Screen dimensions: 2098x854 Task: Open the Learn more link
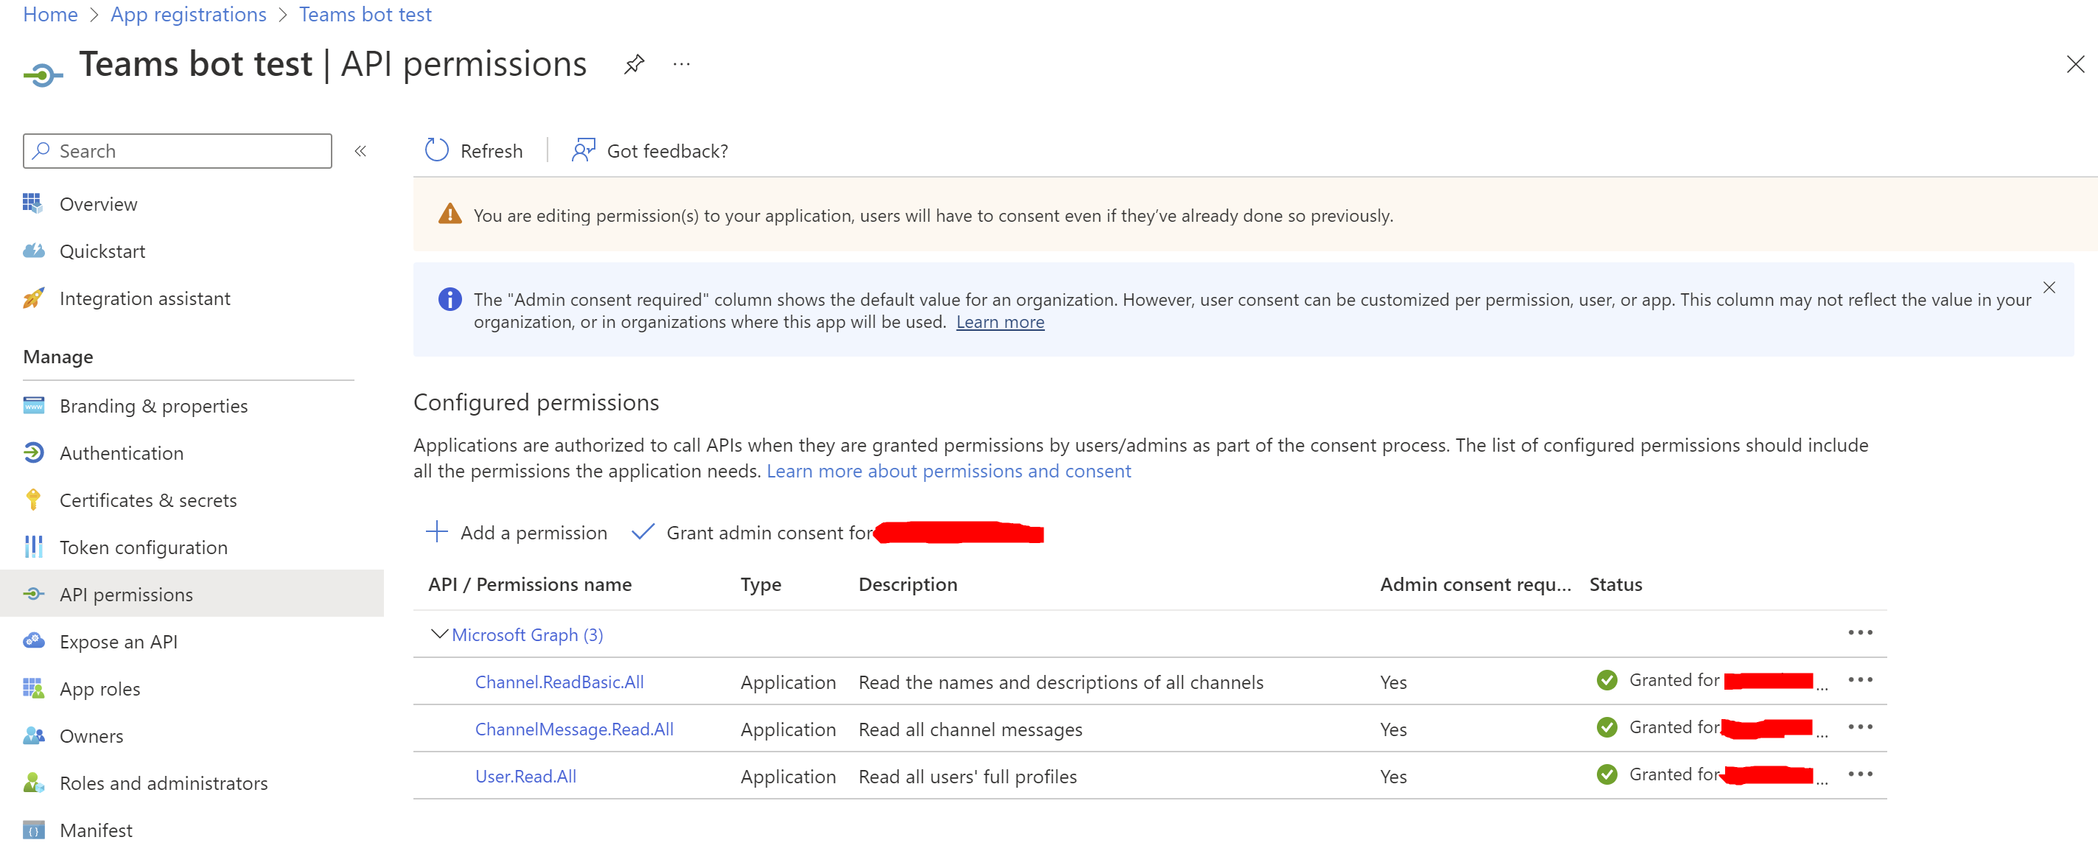999,323
